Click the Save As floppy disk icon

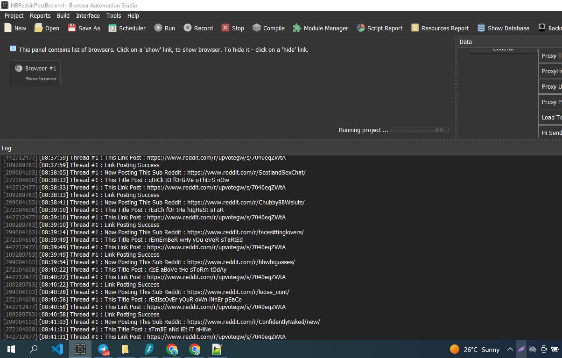71,28
